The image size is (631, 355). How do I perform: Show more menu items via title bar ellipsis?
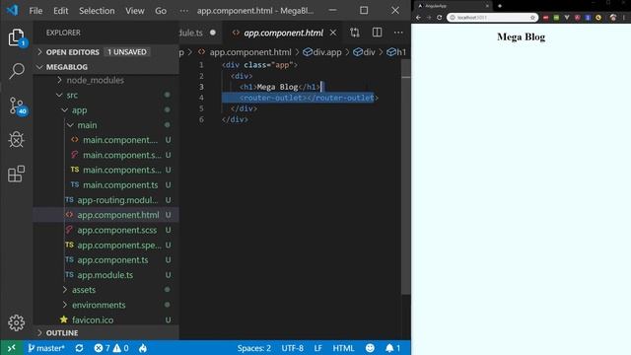coord(184,11)
